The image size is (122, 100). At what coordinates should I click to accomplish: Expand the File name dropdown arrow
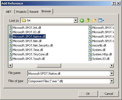click(112, 73)
